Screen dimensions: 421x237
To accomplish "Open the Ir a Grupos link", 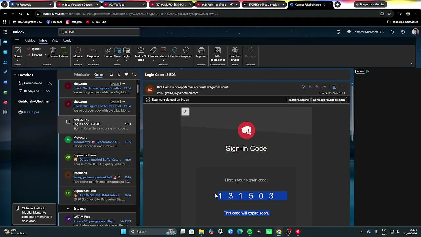I will 31,112.
